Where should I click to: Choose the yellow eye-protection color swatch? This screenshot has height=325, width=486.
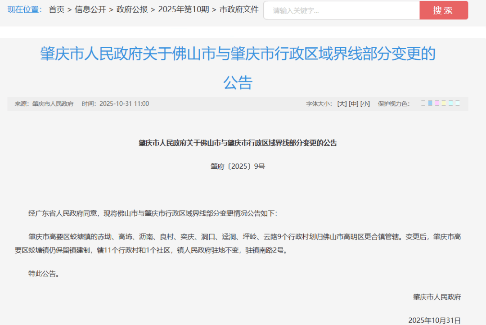444,104
